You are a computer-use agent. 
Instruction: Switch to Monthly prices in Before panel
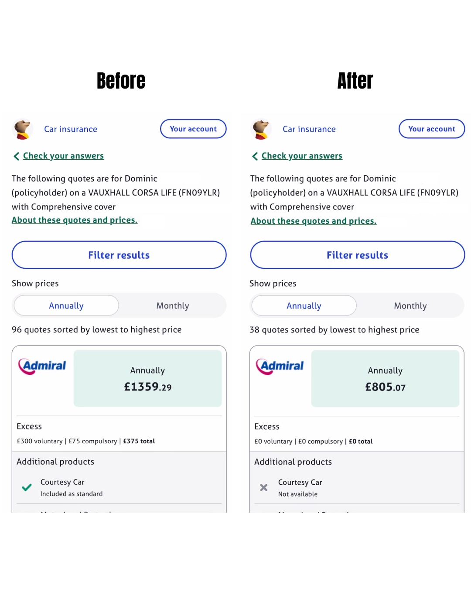[173, 305]
